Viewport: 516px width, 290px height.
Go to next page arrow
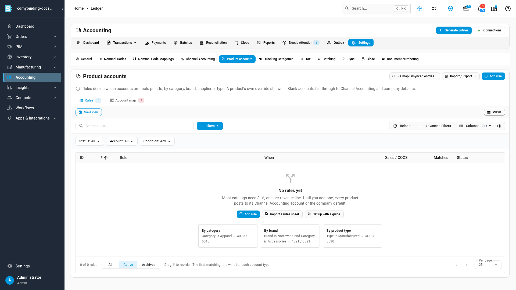pos(466,265)
